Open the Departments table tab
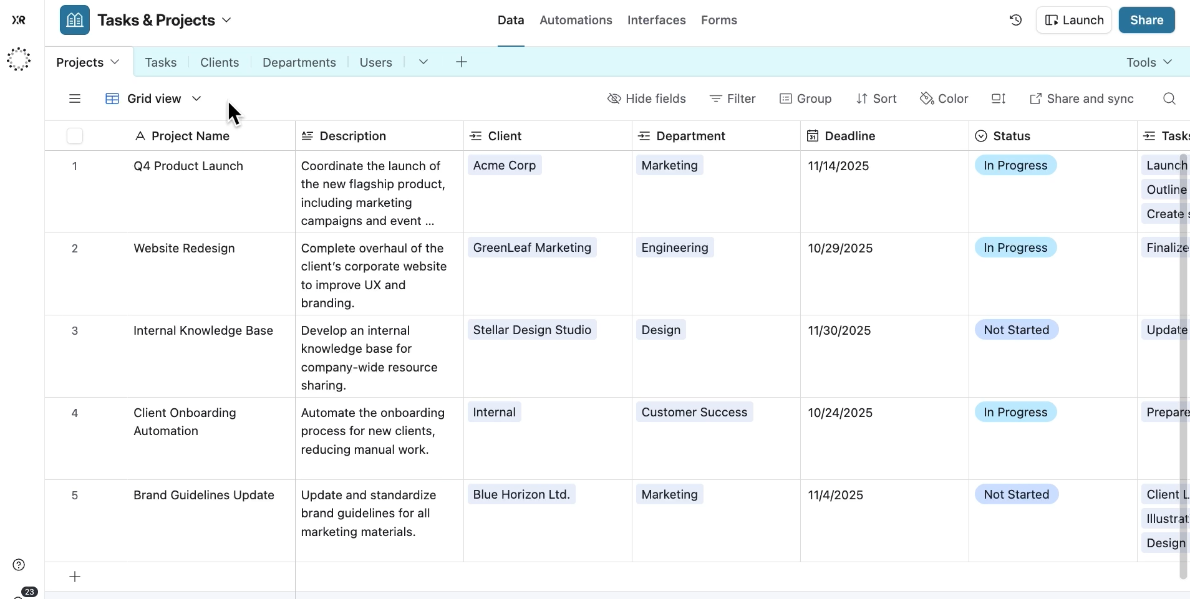 [x=299, y=62]
